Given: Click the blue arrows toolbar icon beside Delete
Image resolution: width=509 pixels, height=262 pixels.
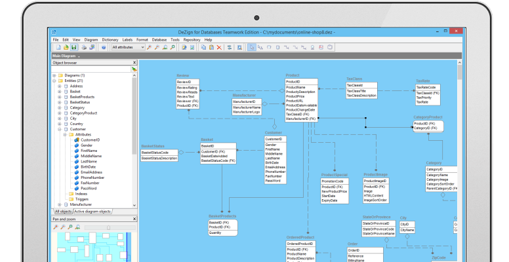Looking at the screenshot, I should (x=230, y=47).
